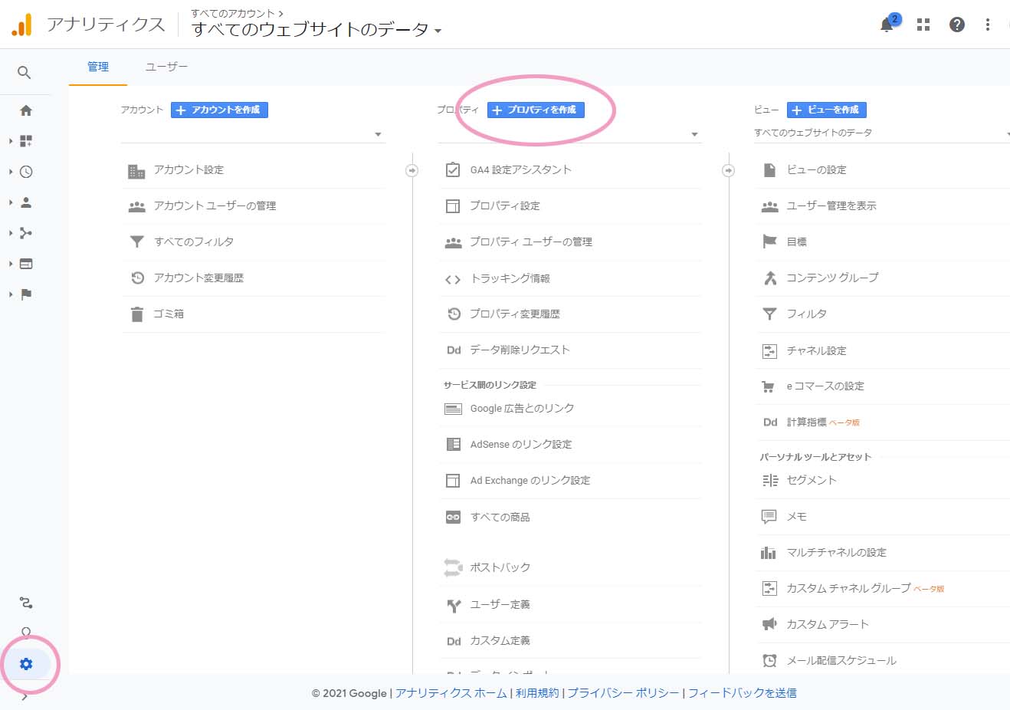The image size is (1010, 710).
Task: Open the Google apps grid icon
Action: [x=923, y=25]
